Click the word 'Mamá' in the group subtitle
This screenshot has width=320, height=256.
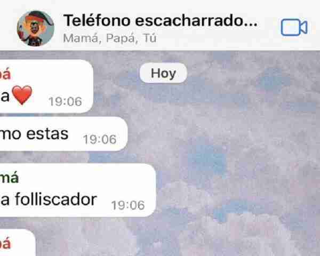[x=81, y=38]
